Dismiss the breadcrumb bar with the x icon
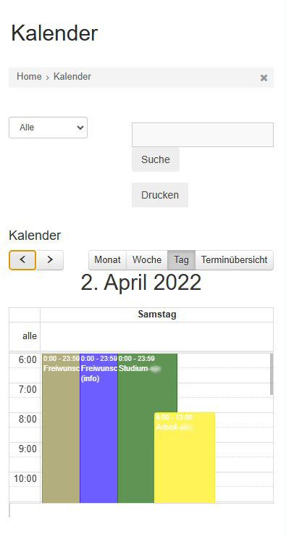This screenshot has width=286, height=537. 264,78
